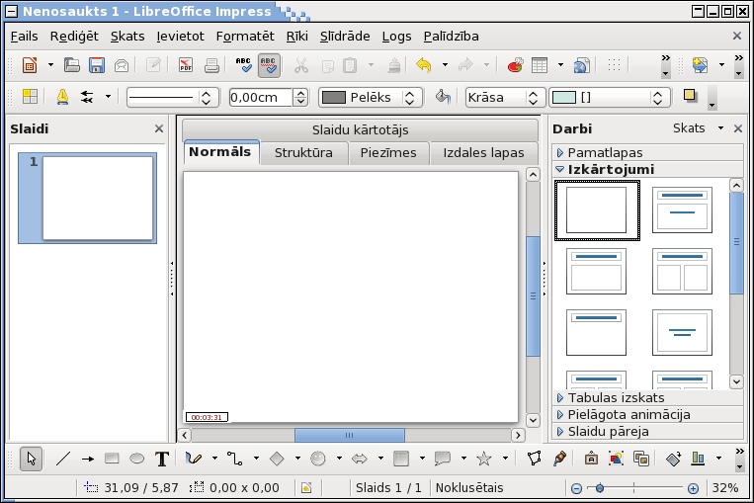Image resolution: width=754 pixels, height=503 pixels.
Task: Expand the Tabulas izskats section
Action: (647, 398)
